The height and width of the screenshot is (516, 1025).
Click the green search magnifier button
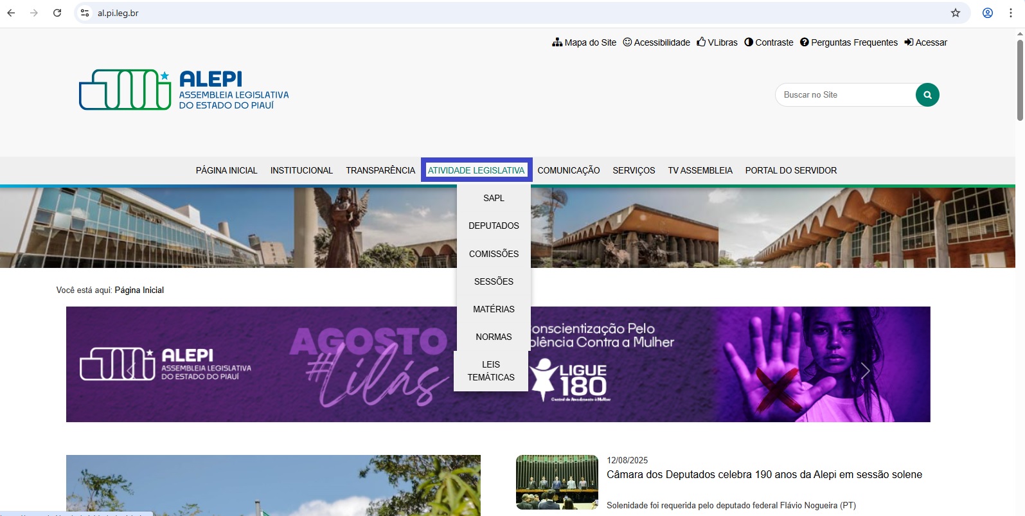[x=927, y=95]
